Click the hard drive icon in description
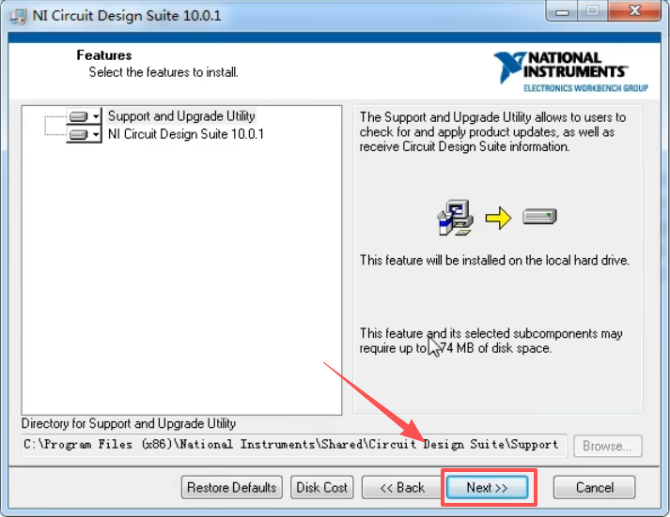The image size is (670, 517). pyautogui.click(x=539, y=217)
